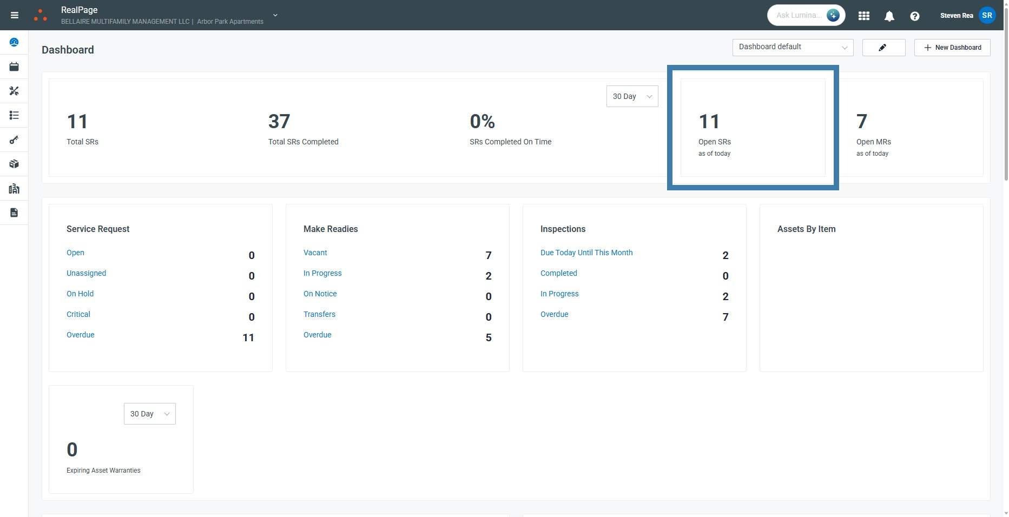Open 30 Day dropdown for Expiring Asset Warranties
Screen dimensions: 1009x517
pos(149,414)
